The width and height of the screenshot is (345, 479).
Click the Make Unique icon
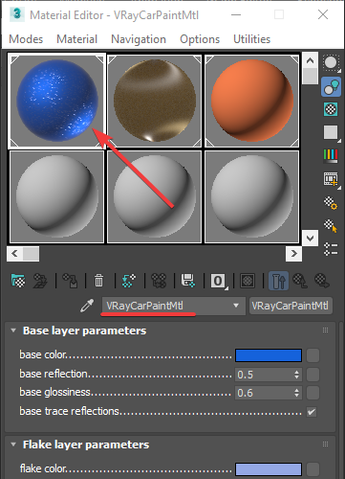[159, 281]
